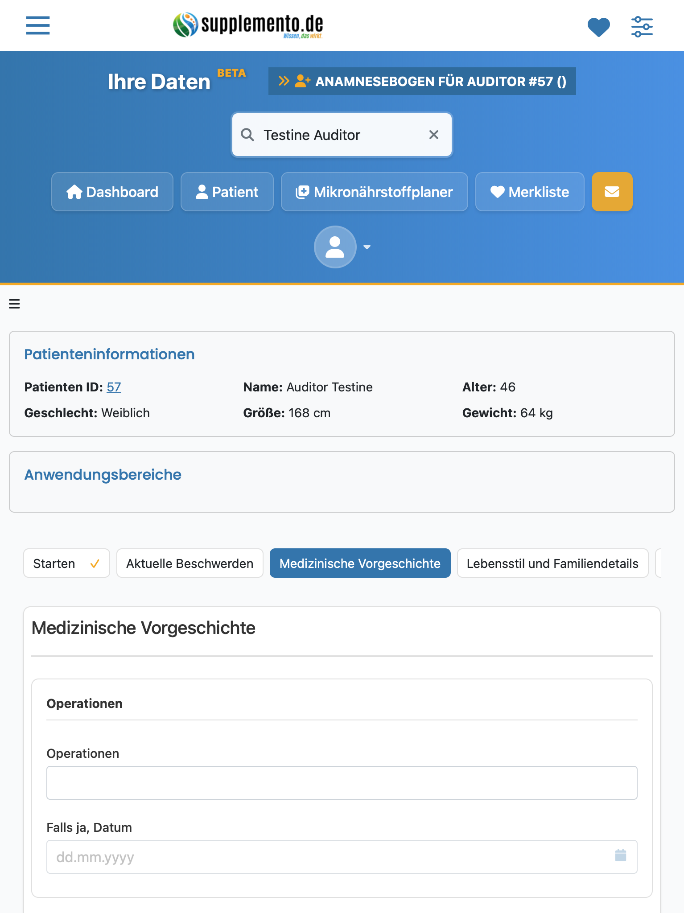This screenshot has height=913, width=684.
Task: Clear the Testine Auditor search
Action: tap(433, 135)
